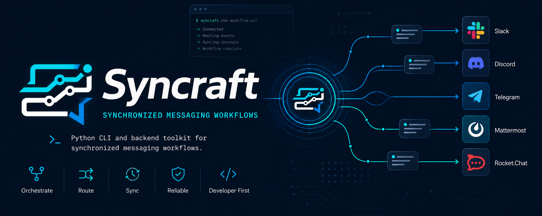Click the 'Syncing channels' terminal line

(x=217, y=42)
